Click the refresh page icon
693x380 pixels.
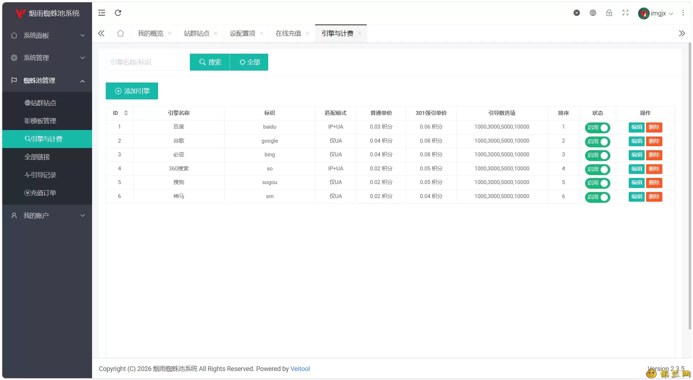point(118,13)
